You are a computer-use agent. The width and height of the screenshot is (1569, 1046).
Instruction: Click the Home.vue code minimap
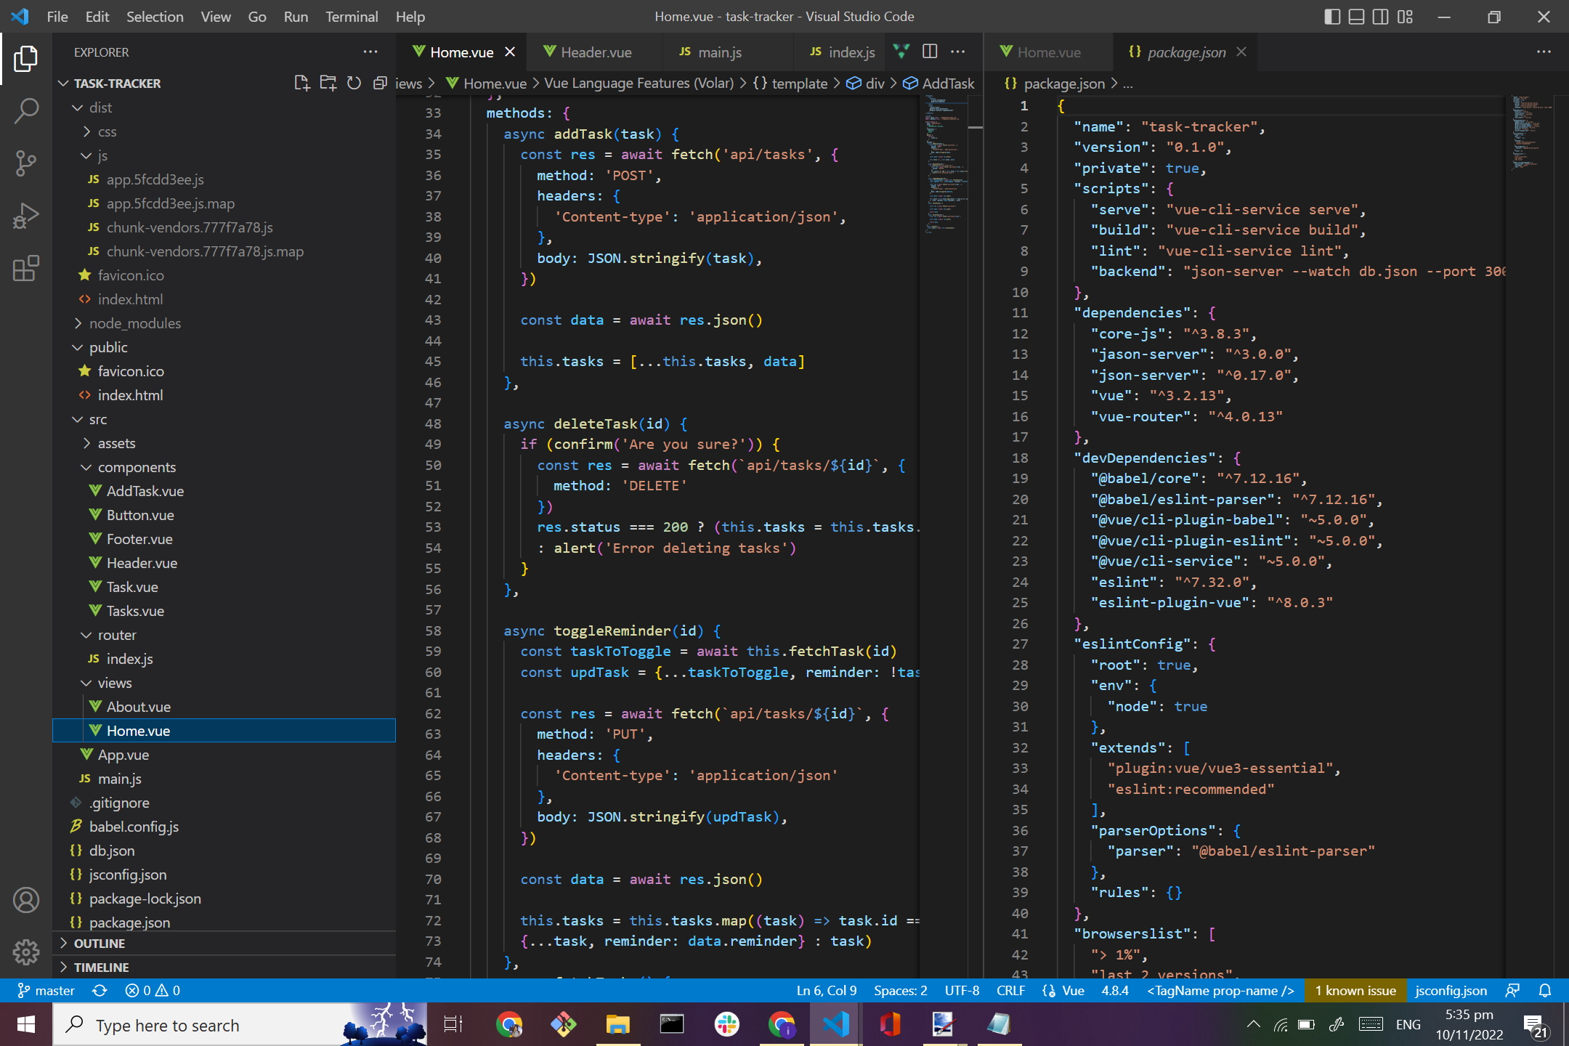coord(944,167)
